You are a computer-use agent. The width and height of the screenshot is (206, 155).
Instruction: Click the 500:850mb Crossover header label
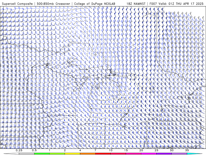tap(54, 4)
